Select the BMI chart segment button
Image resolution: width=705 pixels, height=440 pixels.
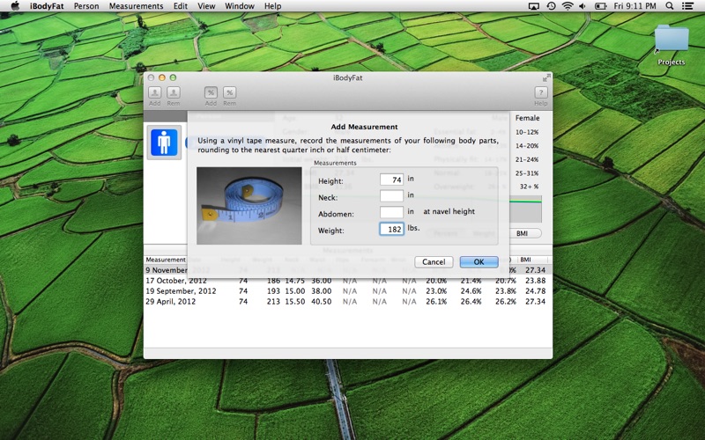click(x=522, y=233)
